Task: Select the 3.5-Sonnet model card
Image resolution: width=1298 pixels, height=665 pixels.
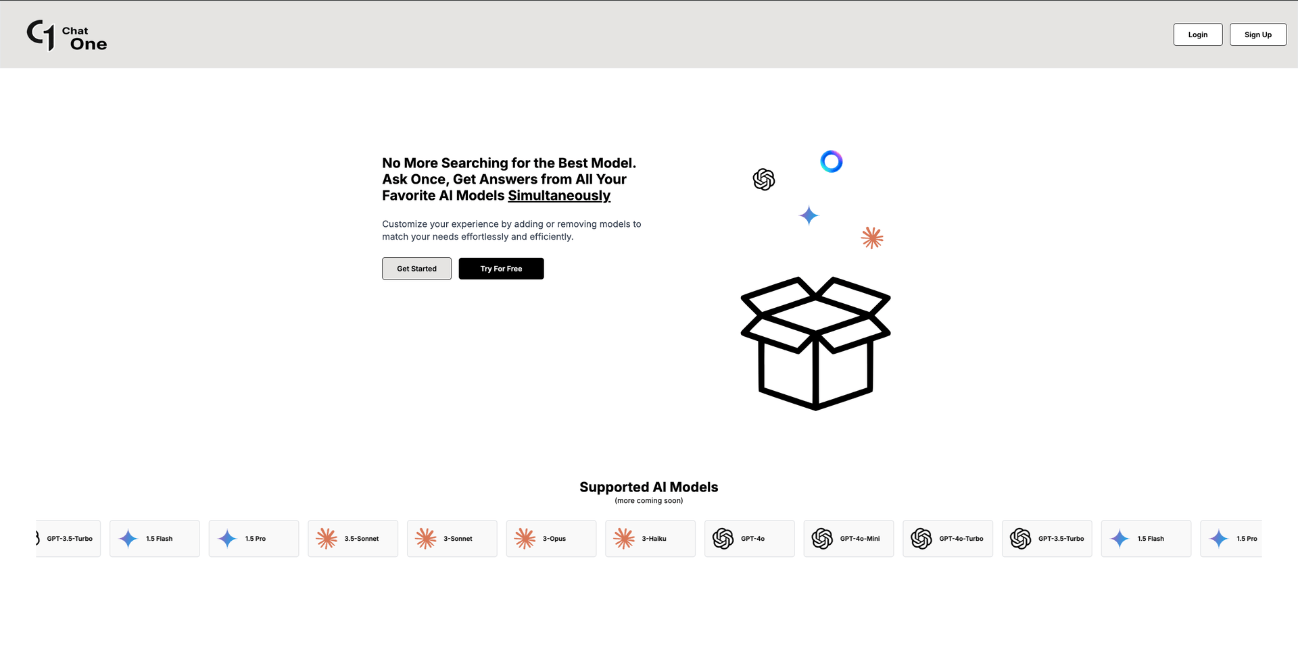Action: (353, 539)
